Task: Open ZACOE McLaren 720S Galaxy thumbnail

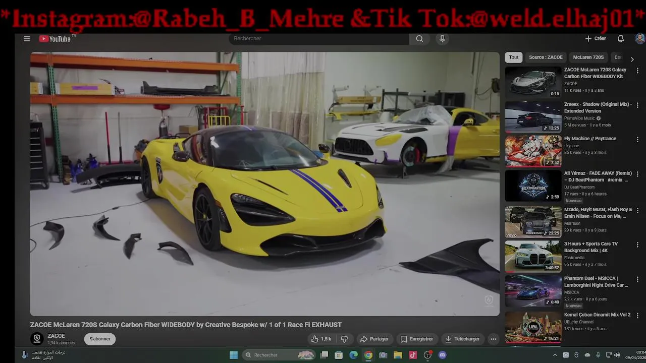Action: point(533,82)
